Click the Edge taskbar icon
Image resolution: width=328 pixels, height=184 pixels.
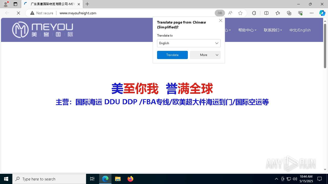(105, 179)
